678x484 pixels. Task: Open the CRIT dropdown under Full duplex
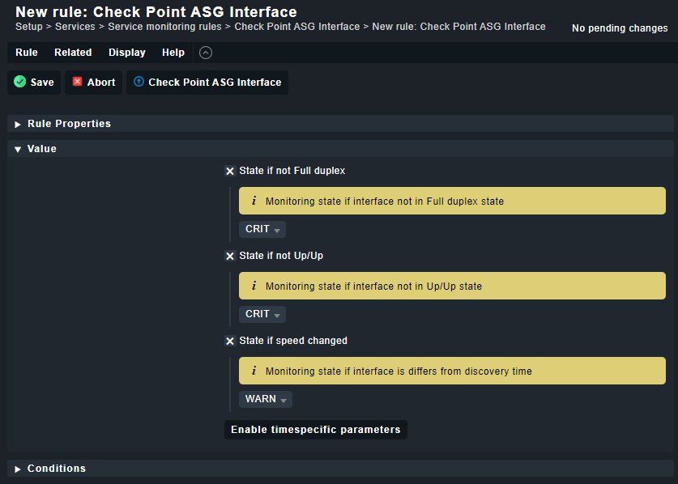[262, 229]
